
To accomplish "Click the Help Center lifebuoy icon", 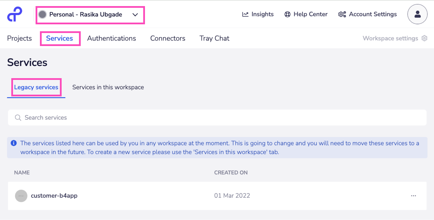I will click(x=287, y=14).
